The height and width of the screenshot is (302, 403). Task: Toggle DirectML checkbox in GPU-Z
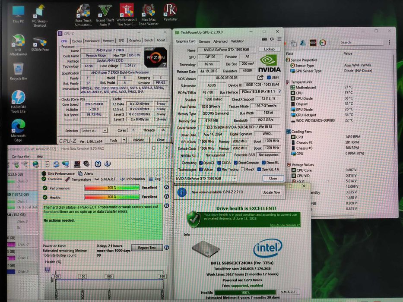263,163
